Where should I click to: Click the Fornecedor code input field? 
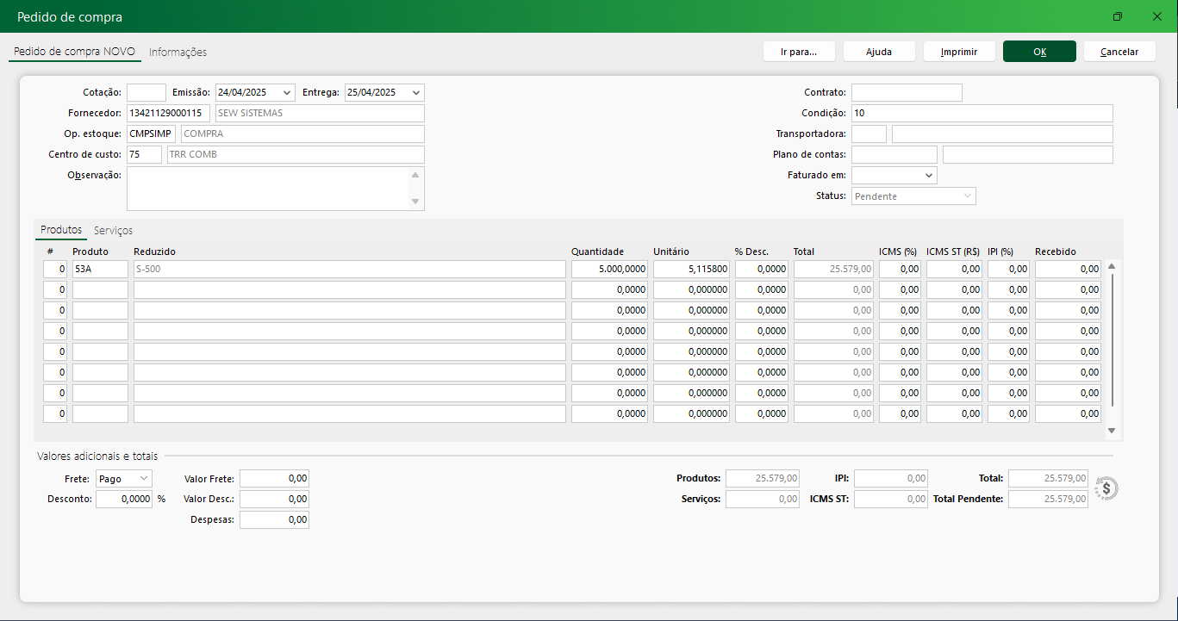(168, 113)
